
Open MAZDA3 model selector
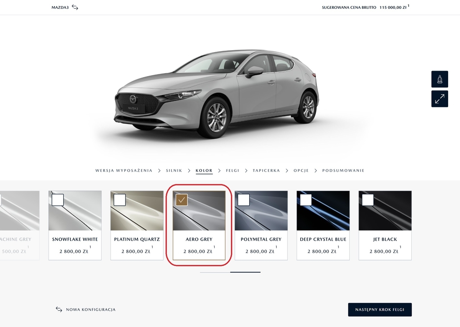[60, 7]
